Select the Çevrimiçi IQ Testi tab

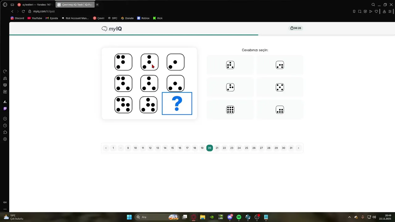pos(75,5)
